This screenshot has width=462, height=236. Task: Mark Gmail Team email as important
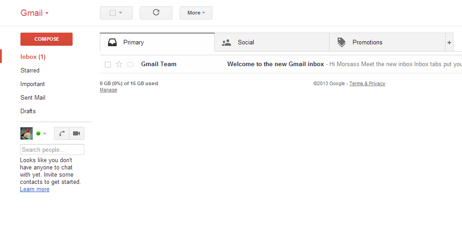tap(131, 64)
